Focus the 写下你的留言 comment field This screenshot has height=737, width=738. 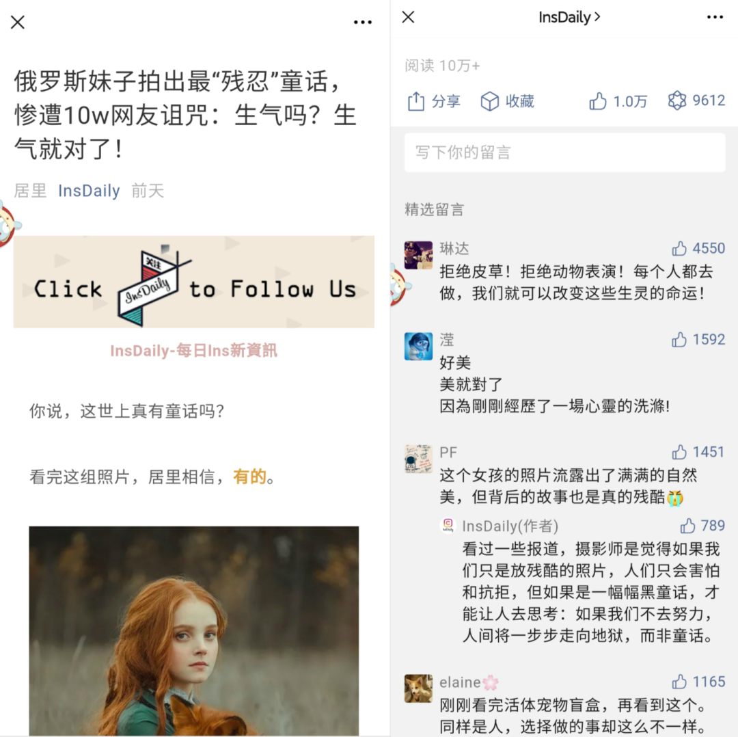tap(565, 152)
